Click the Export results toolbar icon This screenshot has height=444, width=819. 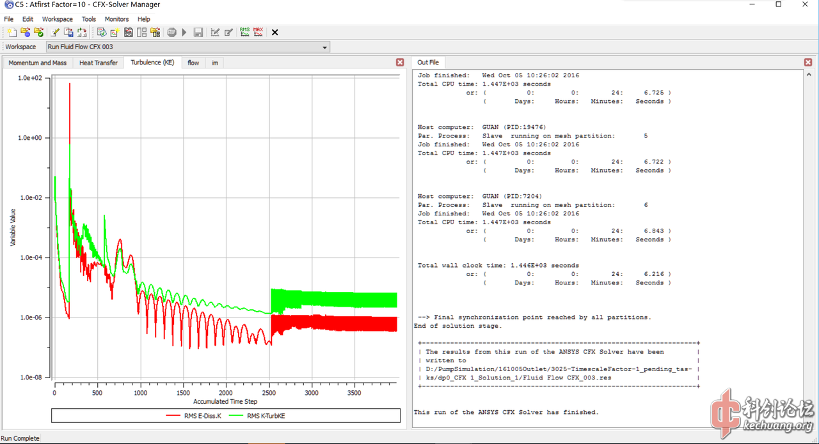(x=68, y=32)
